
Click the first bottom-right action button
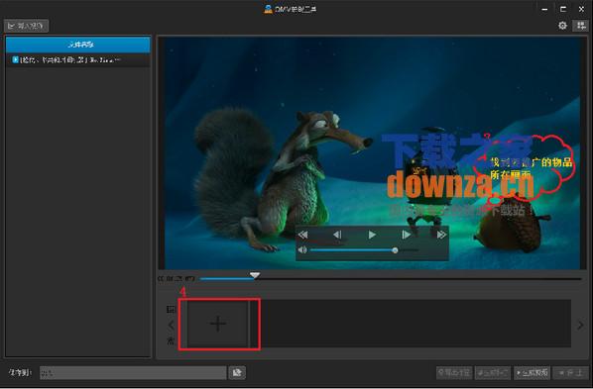[454, 373]
